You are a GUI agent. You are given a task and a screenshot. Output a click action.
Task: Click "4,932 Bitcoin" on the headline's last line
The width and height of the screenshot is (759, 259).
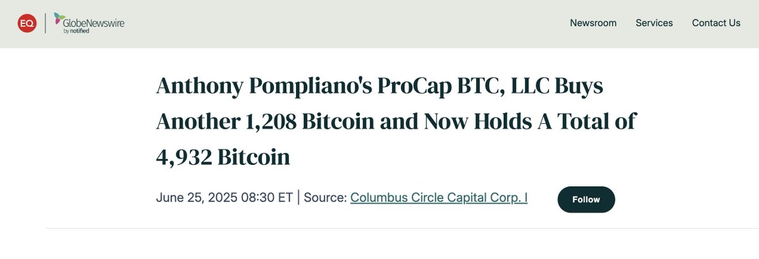point(223,157)
